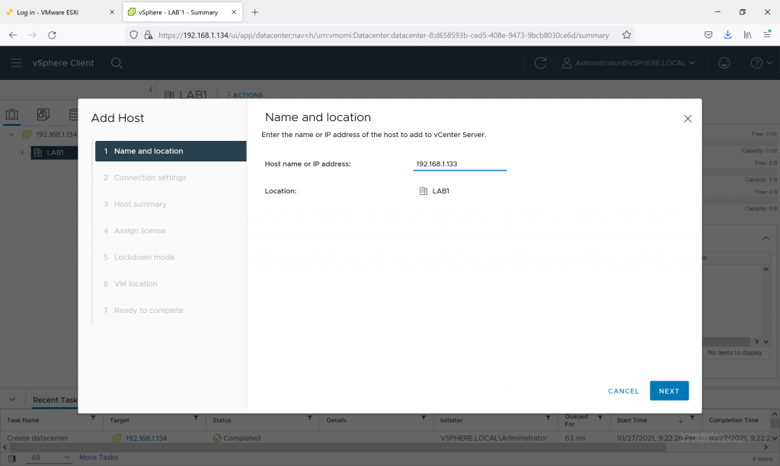Screen dimensions: 780x466
Task: Open the 192.168.1.134 target link in tasks
Action: [x=146, y=438]
